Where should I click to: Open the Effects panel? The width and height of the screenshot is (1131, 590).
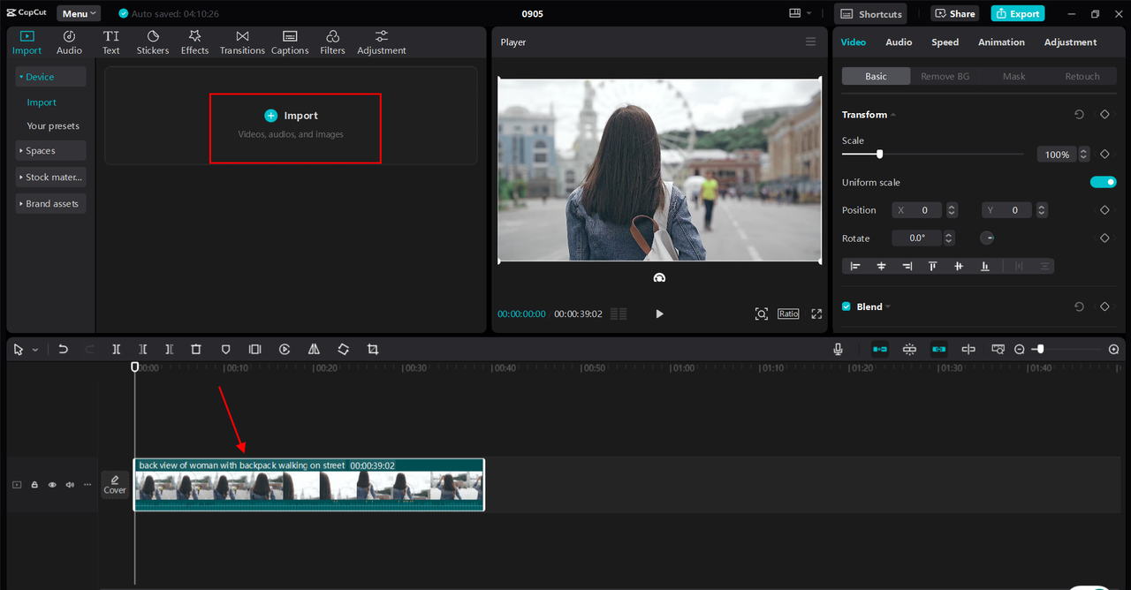pyautogui.click(x=194, y=42)
